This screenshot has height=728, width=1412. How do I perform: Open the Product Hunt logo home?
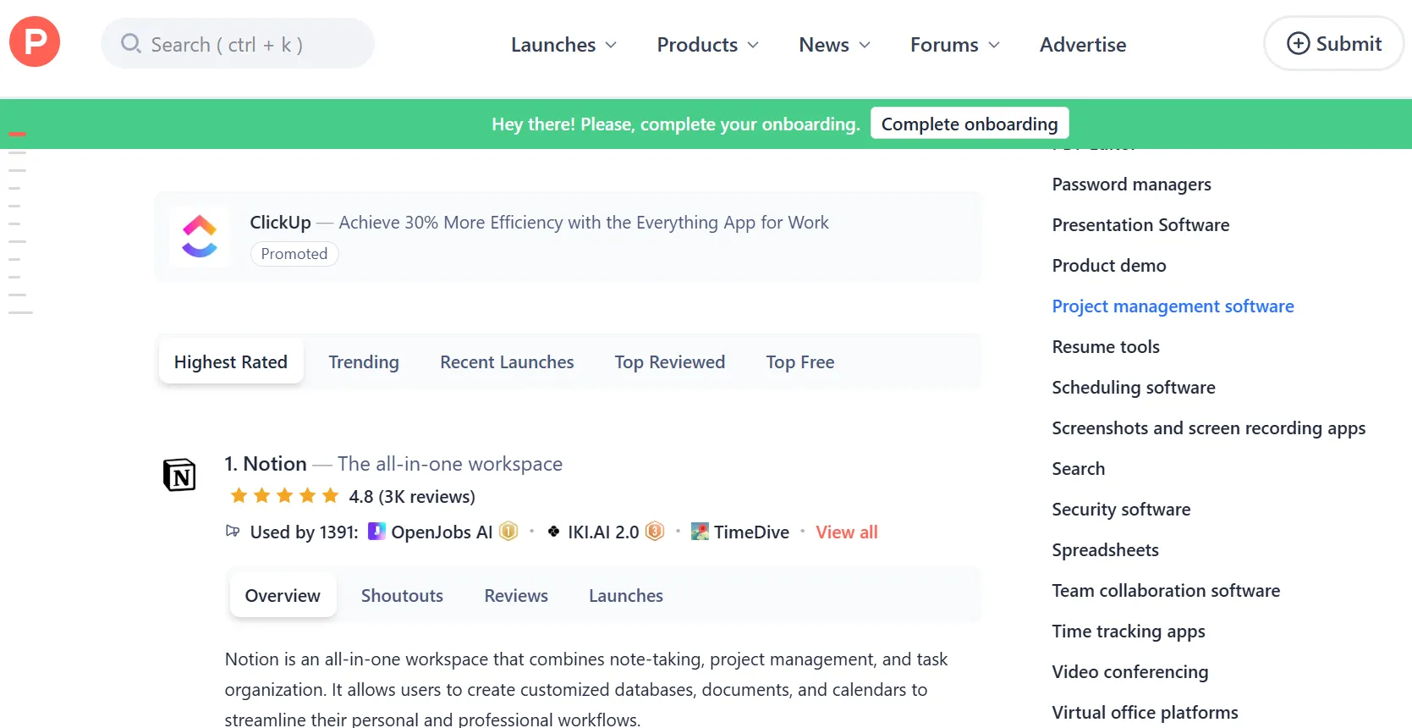coord(35,41)
